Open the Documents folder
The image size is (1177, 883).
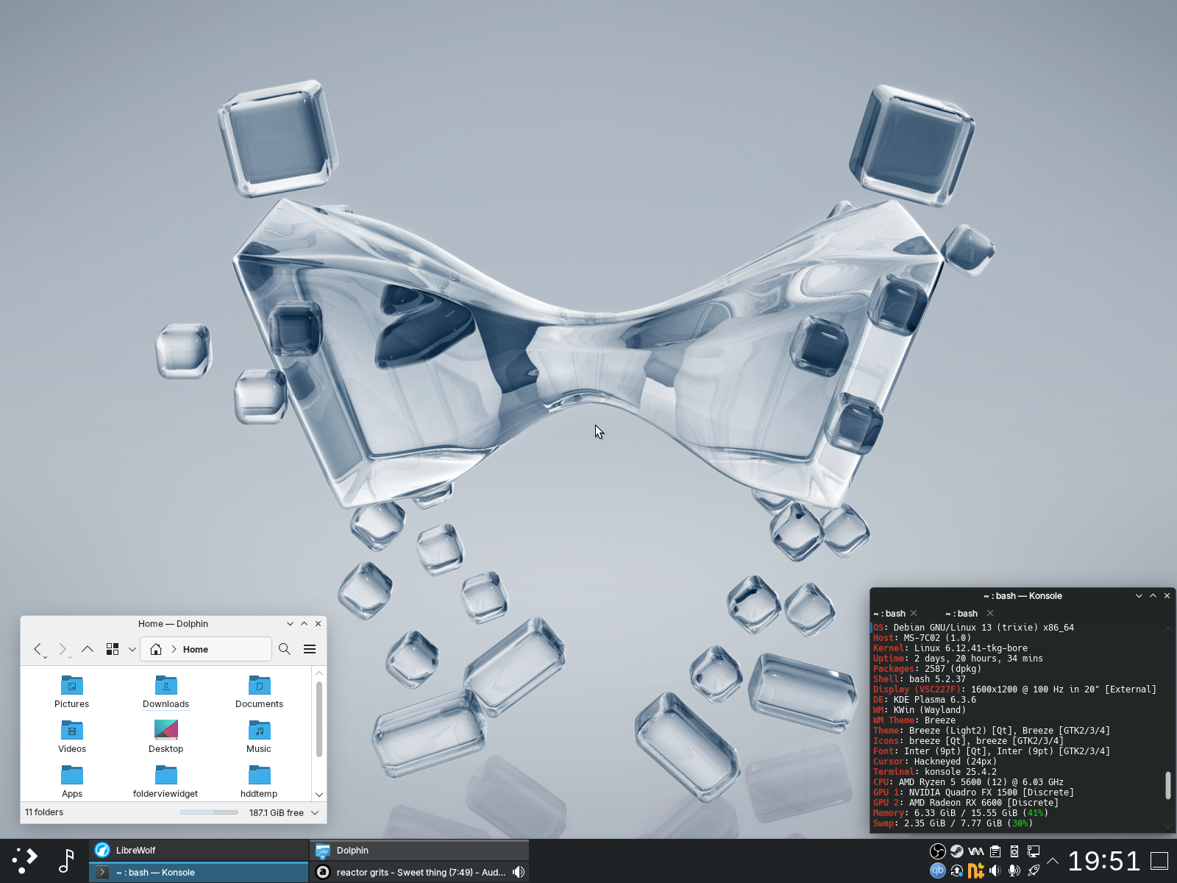click(x=260, y=692)
